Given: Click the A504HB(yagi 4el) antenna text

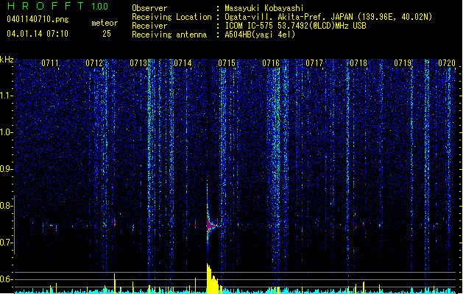Looking at the screenshot, I should [260, 35].
